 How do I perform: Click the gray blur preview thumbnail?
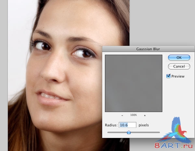(x=134, y=83)
